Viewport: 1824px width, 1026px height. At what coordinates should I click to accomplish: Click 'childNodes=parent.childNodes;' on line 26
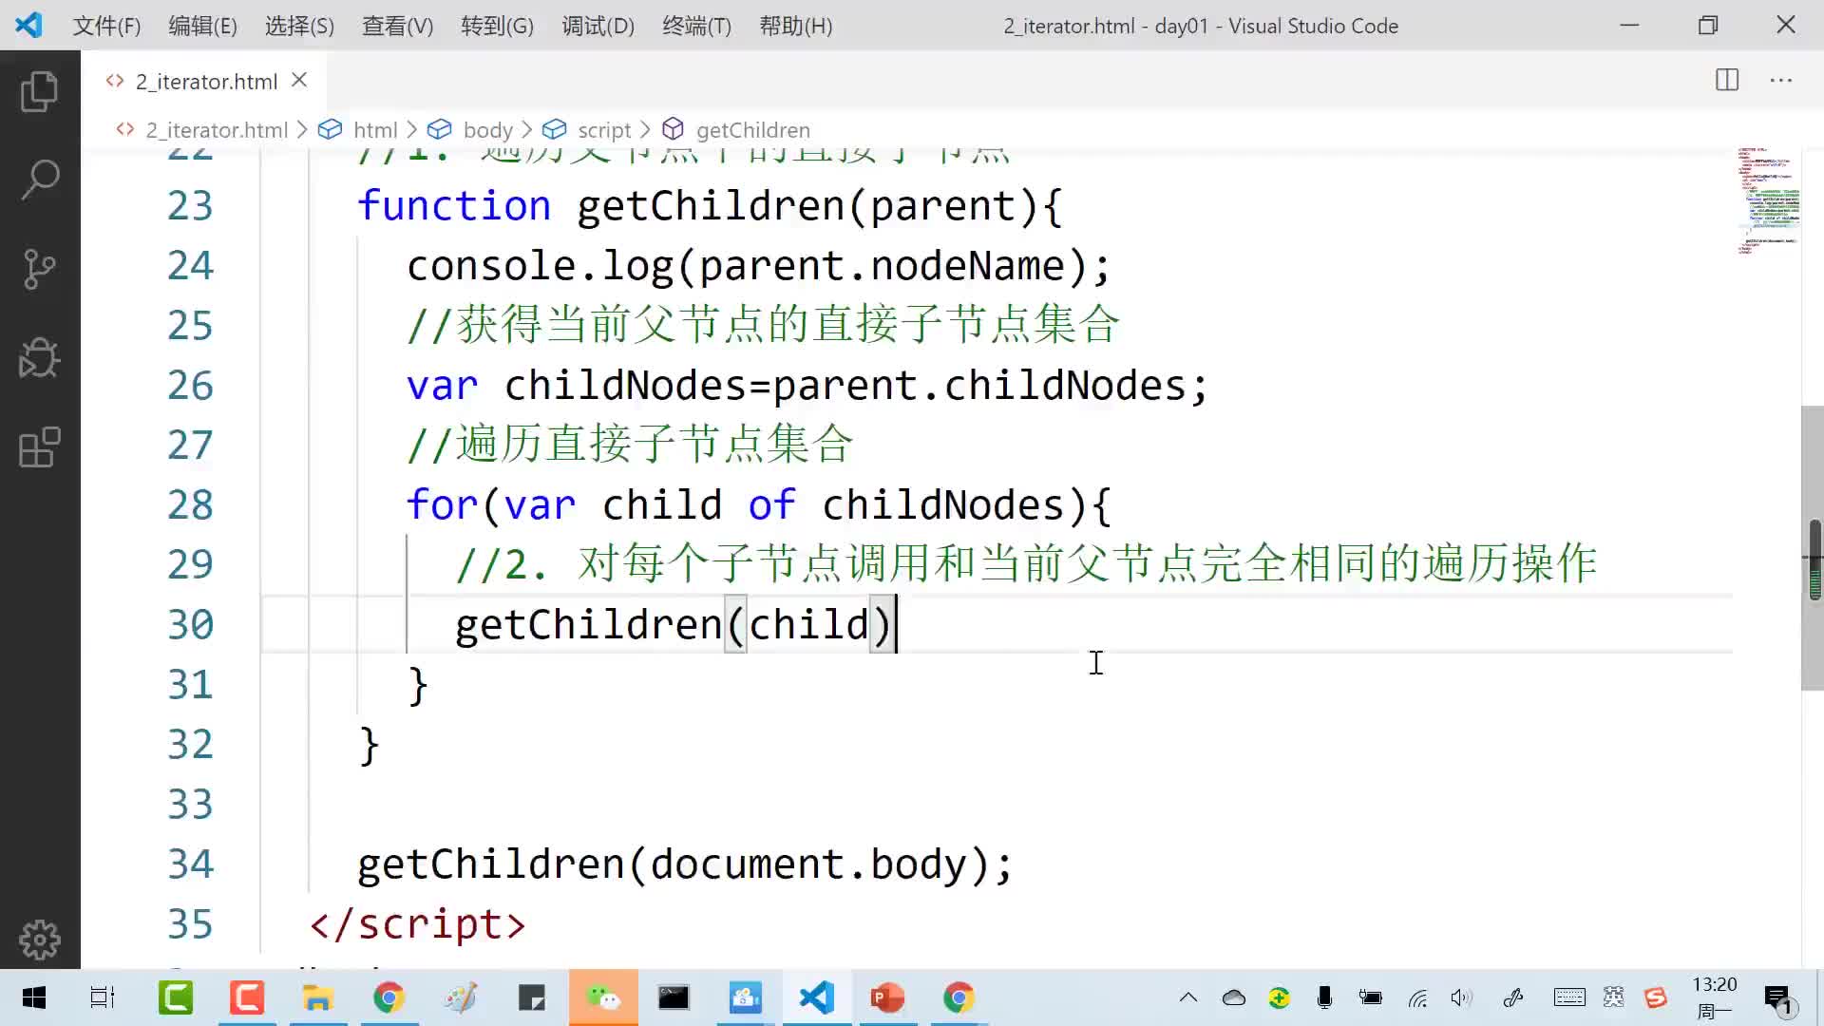(856, 386)
